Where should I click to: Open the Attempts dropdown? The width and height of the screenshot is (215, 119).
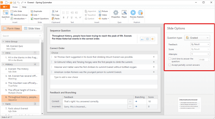(x=200, y=54)
